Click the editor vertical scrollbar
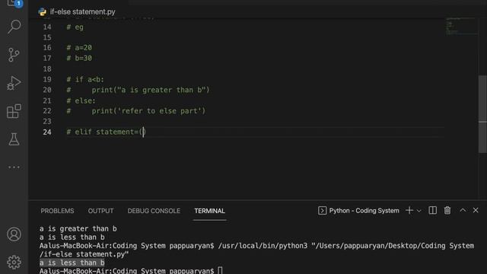487x274 pixels. [x=482, y=114]
